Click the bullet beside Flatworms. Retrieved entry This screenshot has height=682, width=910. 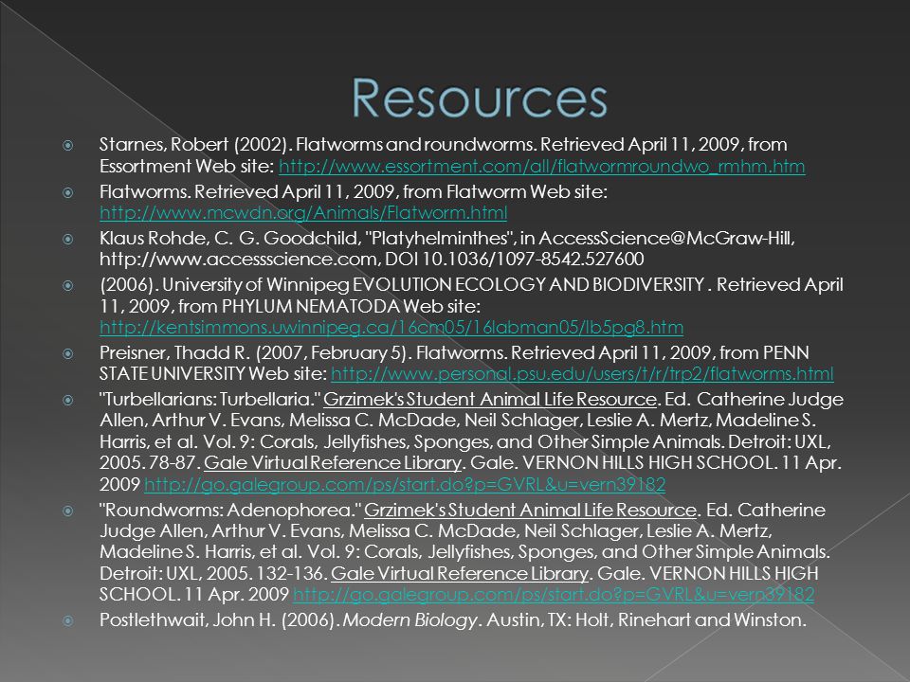(x=68, y=192)
